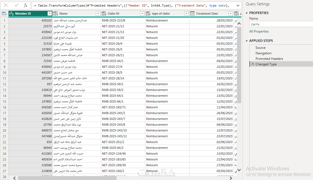Viewport: 313px width, 180px height.
Task: Click vertical scrollbar up arrow
Action: click(239, 23)
